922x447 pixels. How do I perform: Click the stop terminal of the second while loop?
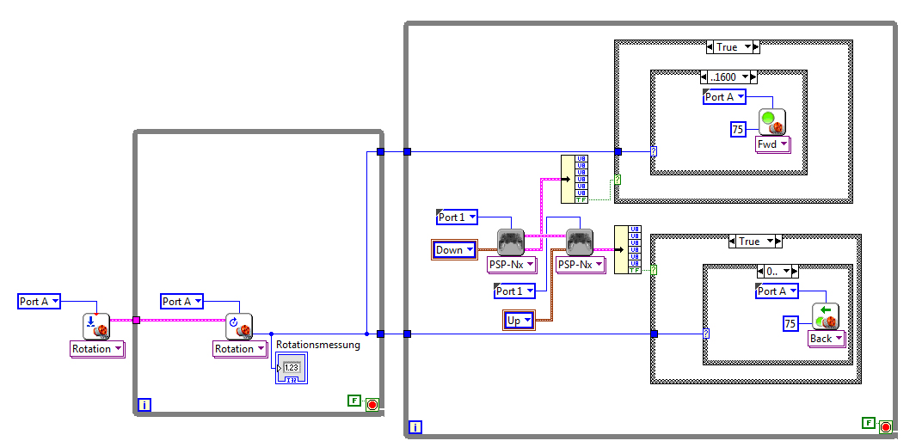[886, 426]
